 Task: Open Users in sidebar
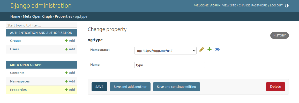[14, 49]
